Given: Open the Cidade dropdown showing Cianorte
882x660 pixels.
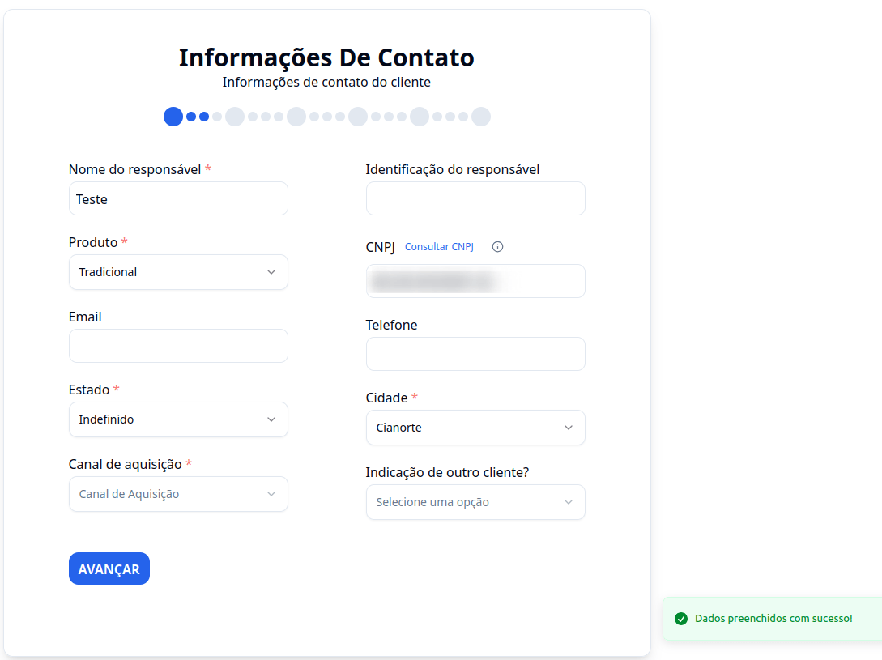Looking at the screenshot, I should click(475, 428).
